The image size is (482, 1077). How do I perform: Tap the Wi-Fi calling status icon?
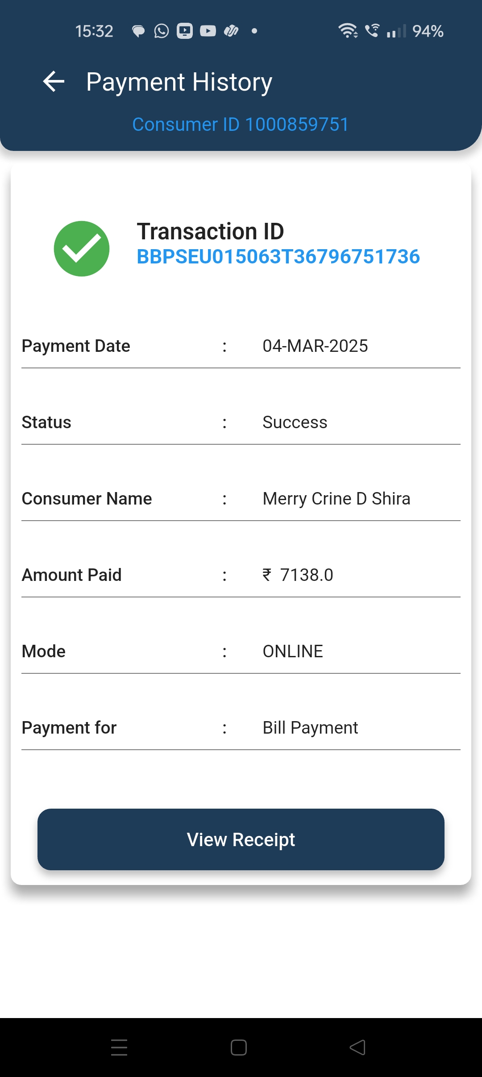(372, 31)
